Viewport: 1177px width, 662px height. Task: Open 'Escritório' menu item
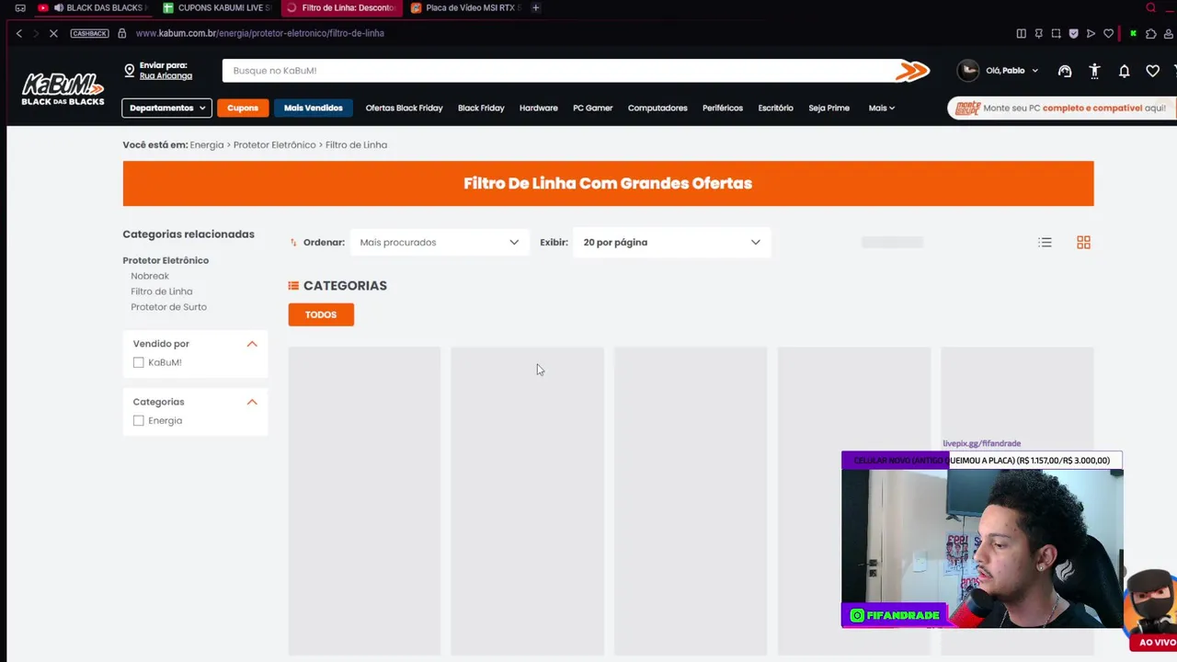(775, 108)
